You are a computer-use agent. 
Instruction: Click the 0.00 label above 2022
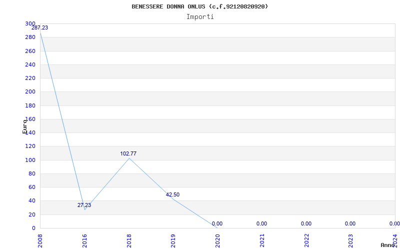[x=306, y=223]
